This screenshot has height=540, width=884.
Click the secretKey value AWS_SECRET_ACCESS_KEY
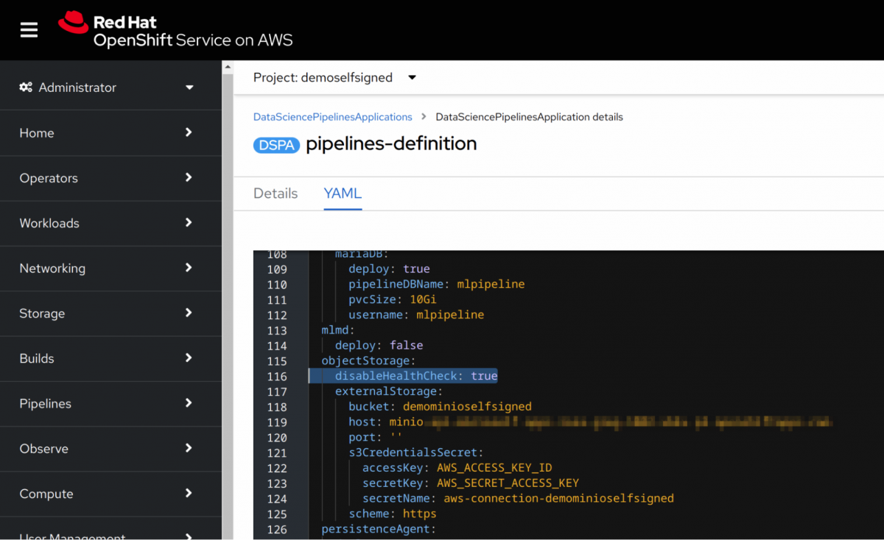point(508,483)
